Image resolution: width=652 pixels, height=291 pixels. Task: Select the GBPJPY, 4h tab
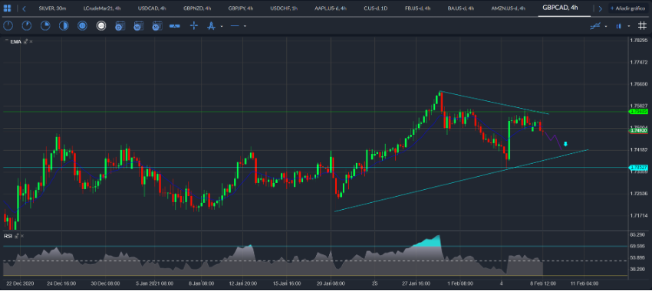tap(241, 8)
